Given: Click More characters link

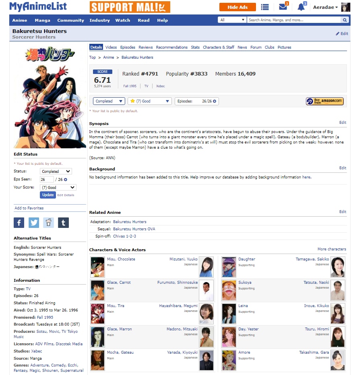Looking at the screenshot, I should [332, 249].
